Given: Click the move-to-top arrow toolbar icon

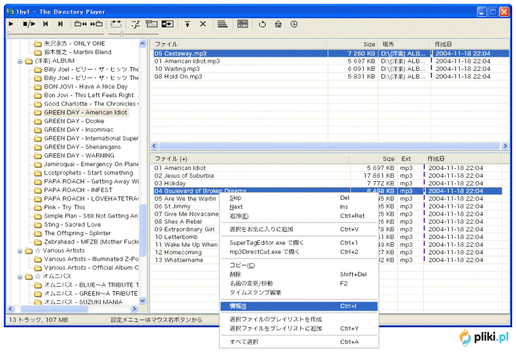Looking at the screenshot, I should (187, 24).
